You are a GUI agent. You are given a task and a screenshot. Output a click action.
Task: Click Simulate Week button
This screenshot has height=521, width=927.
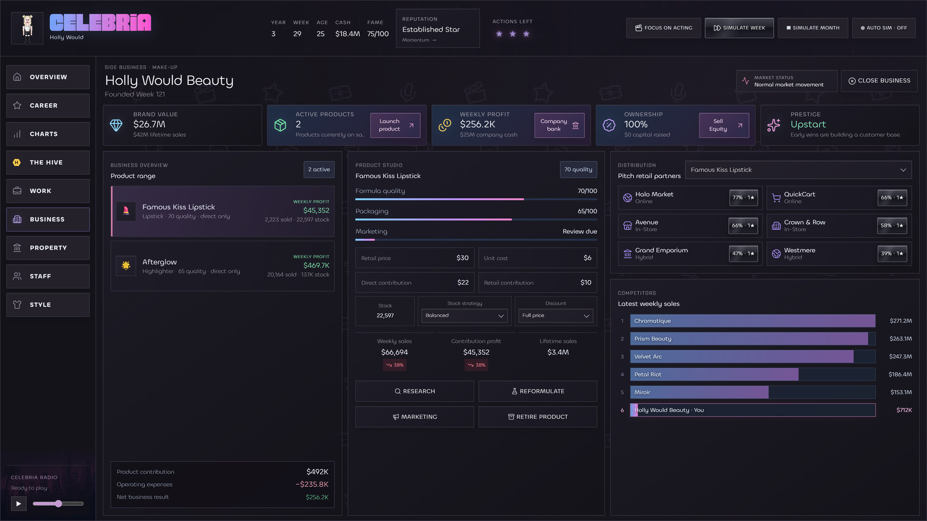pos(739,28)
